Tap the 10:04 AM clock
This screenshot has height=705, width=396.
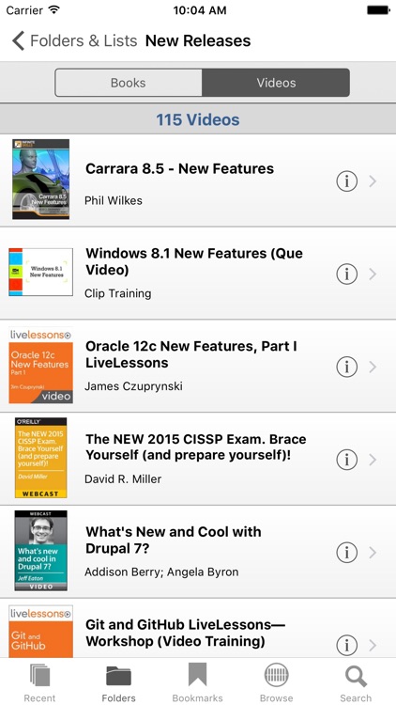click(200, 10)
